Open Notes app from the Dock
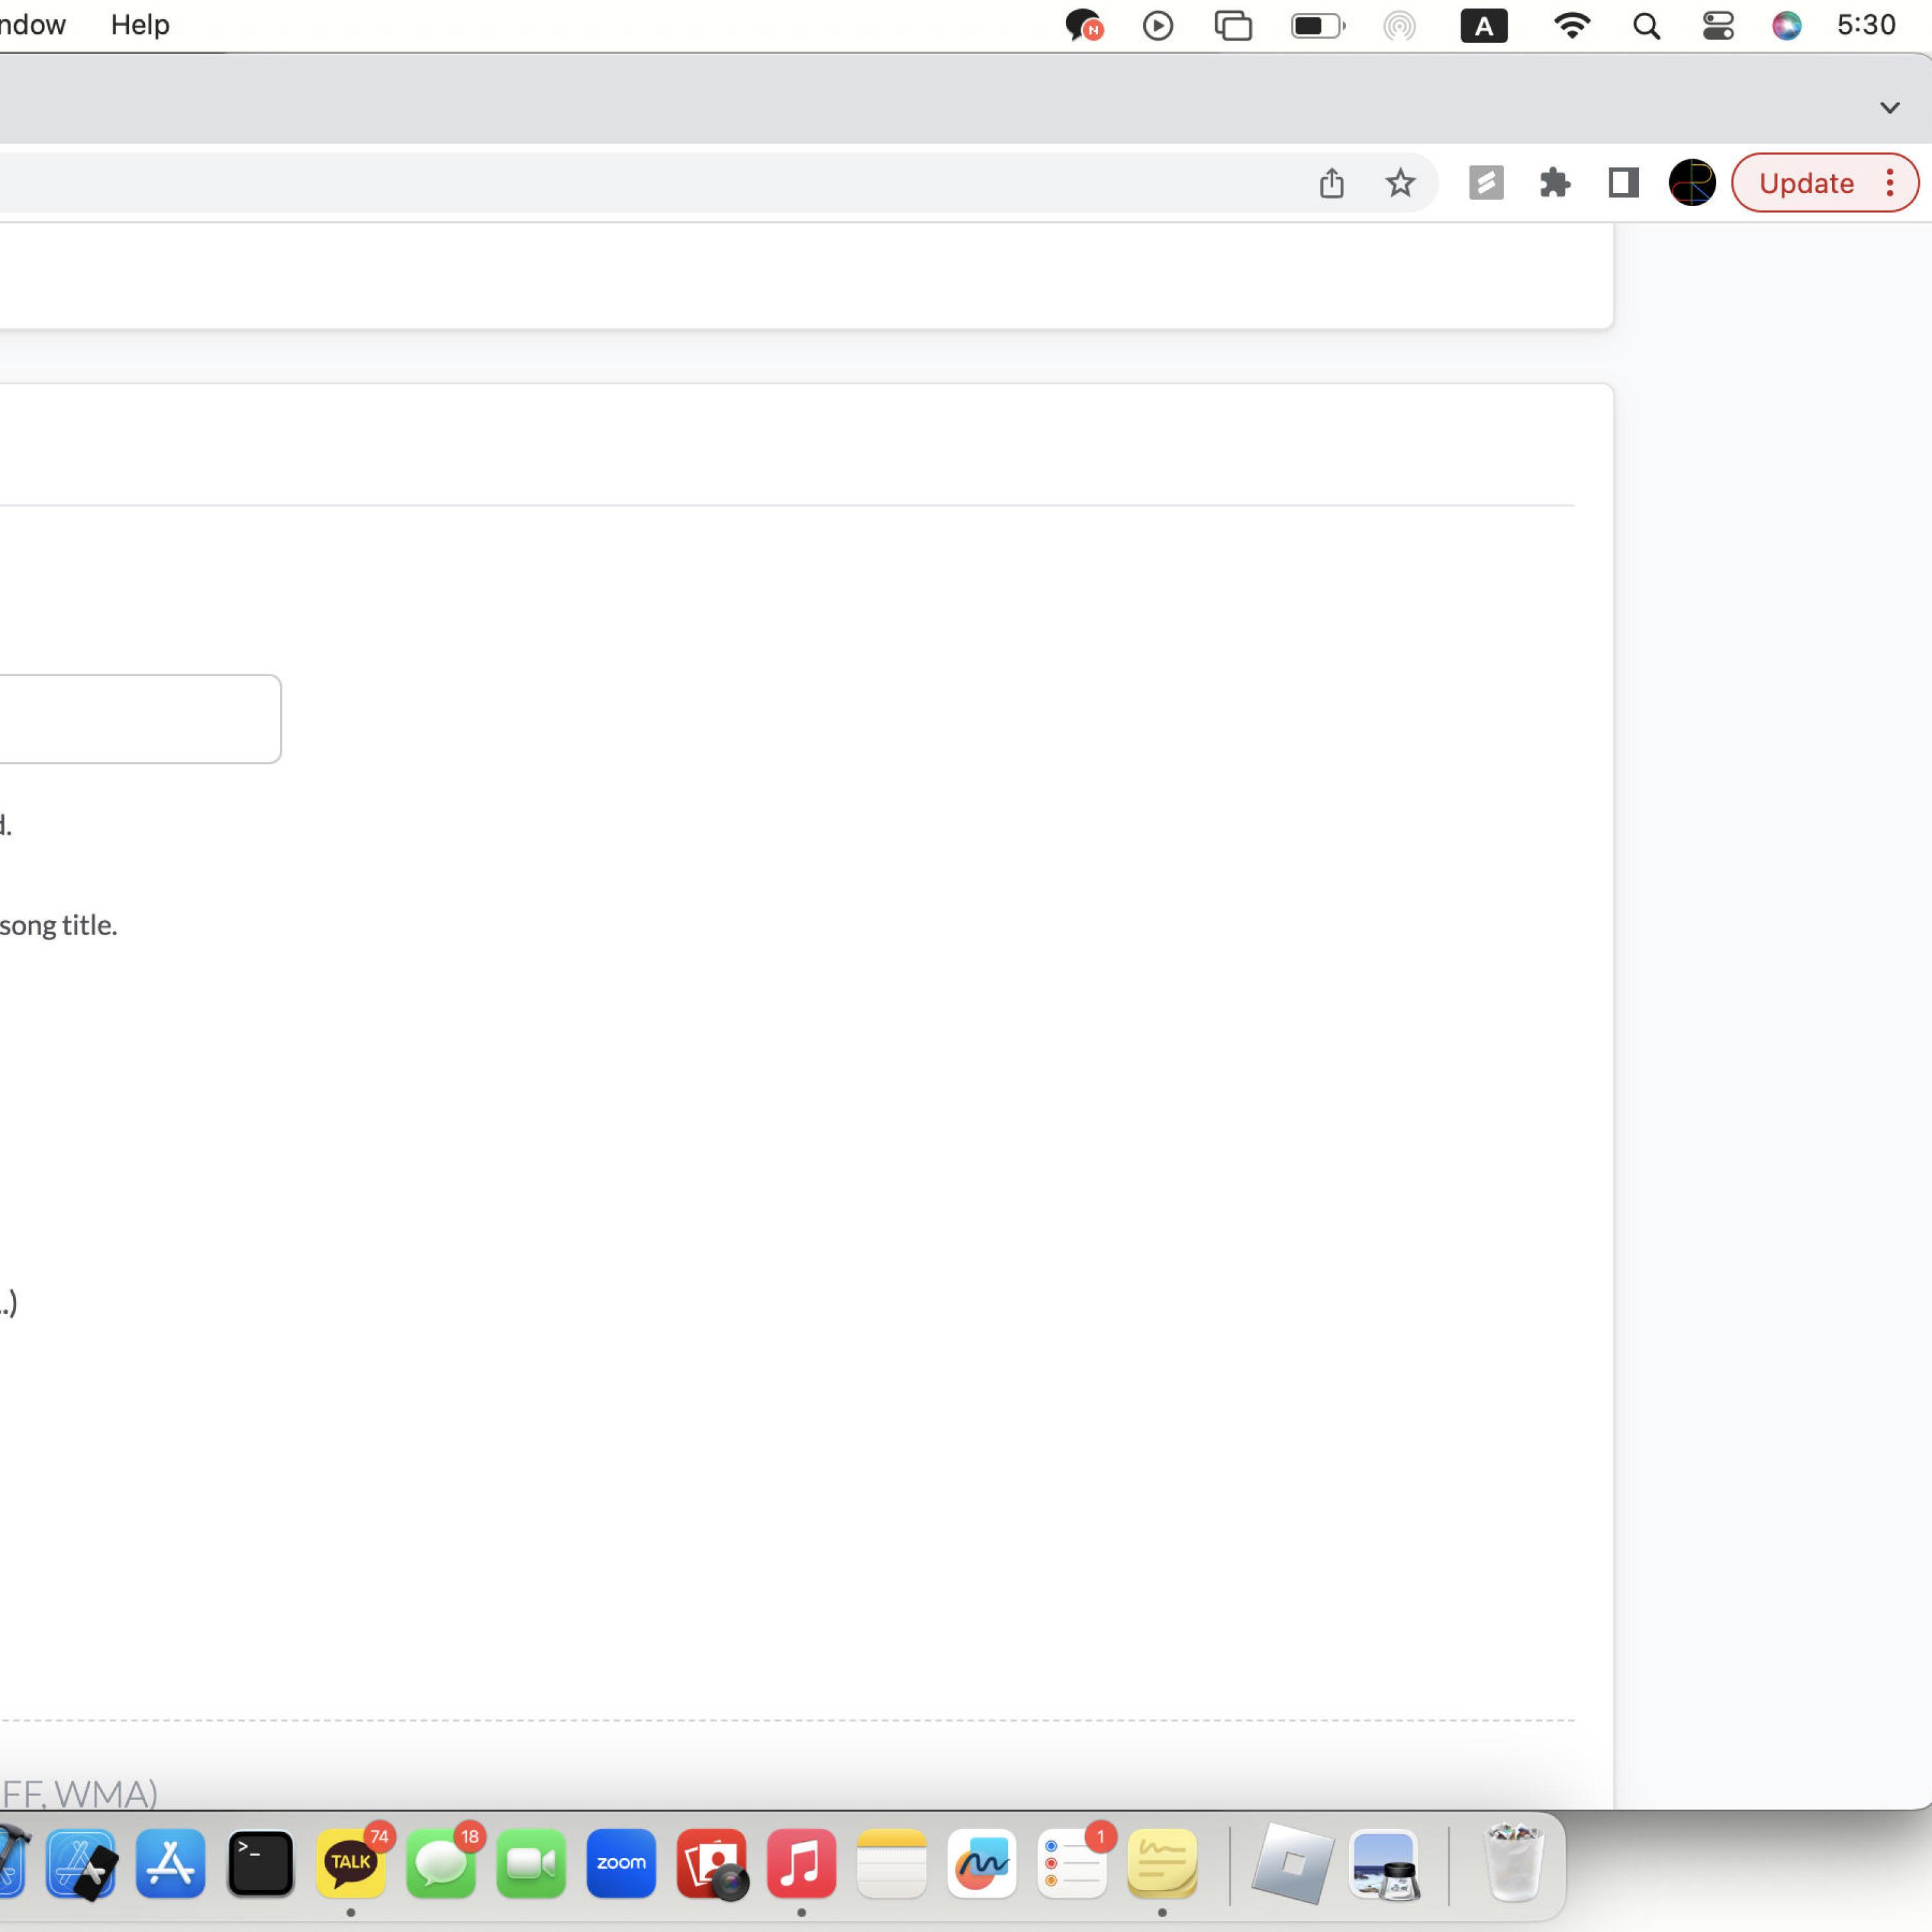The height and width of the screenshot is (1932, 1932). 892,1863
